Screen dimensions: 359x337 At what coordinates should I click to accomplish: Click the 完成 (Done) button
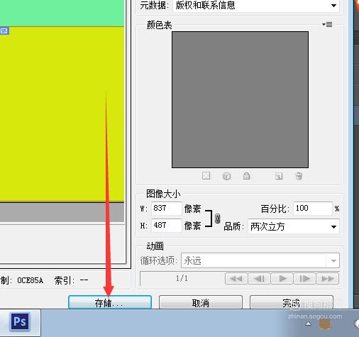292,302
